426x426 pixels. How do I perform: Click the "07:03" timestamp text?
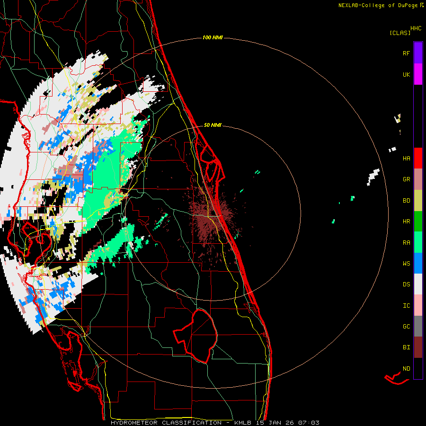pyautogui.click(x=309, y=423)
